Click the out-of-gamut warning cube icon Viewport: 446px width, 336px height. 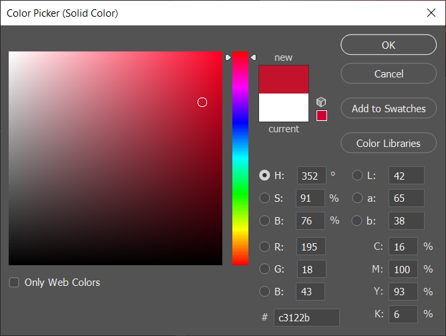tap(321, 102)
